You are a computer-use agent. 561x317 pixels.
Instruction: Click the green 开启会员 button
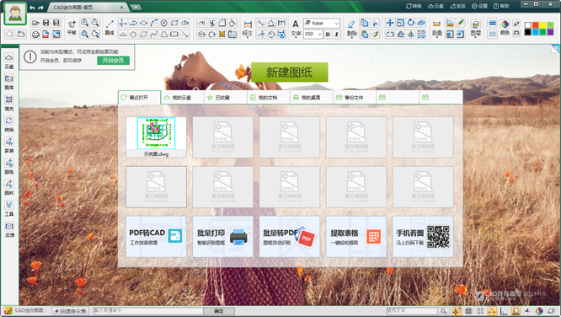point(114,61)
